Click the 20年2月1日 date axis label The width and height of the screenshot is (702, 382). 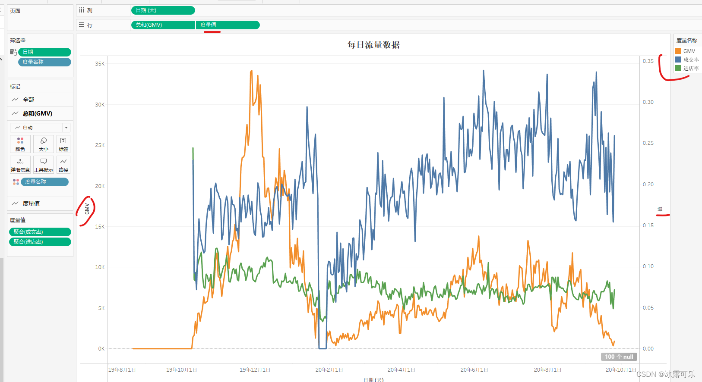click(329, 370)
